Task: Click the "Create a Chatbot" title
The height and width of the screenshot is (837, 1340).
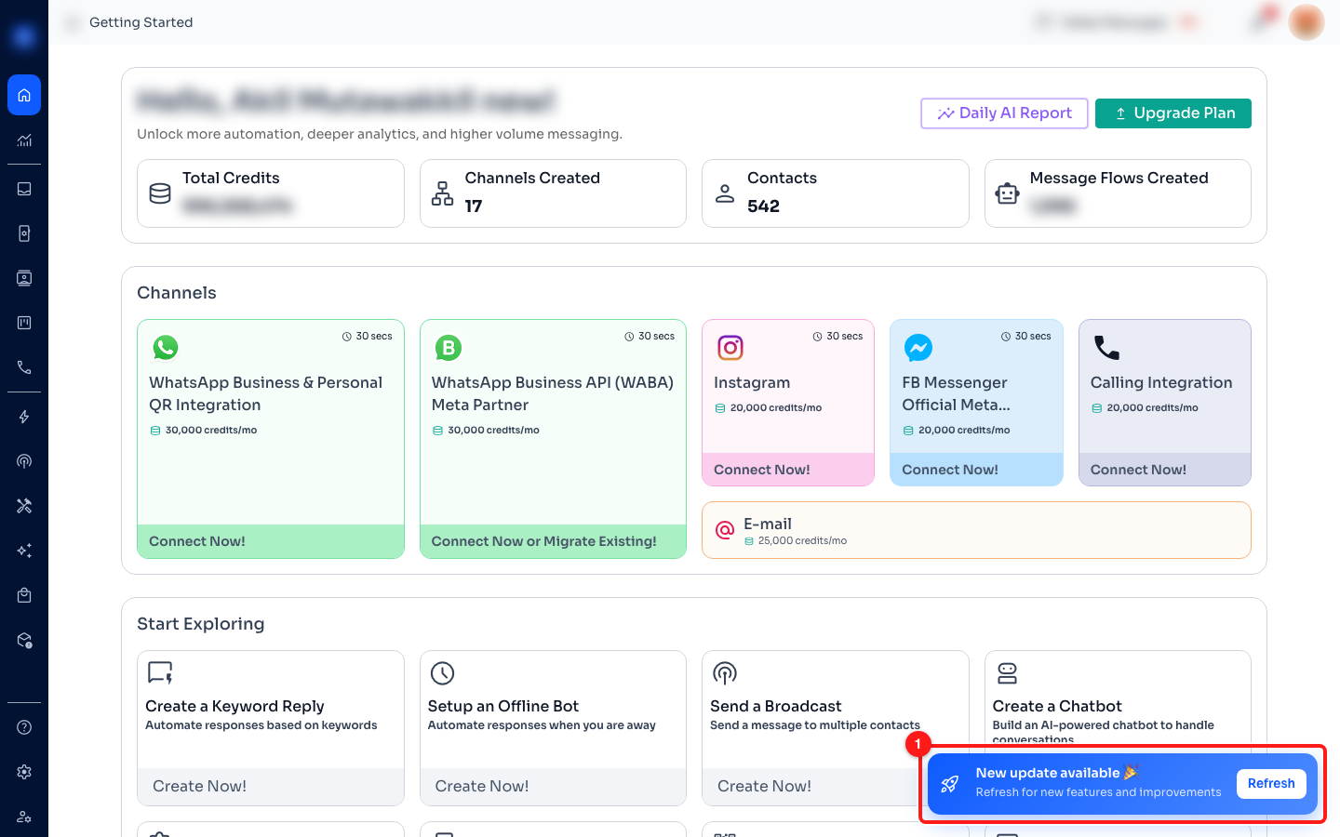Action: click(1057, 706)
